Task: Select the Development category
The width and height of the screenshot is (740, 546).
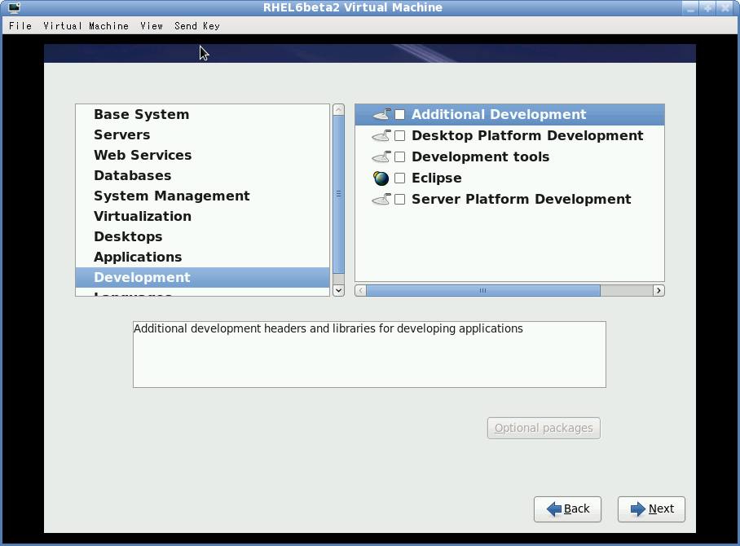Action: [202, 278]
